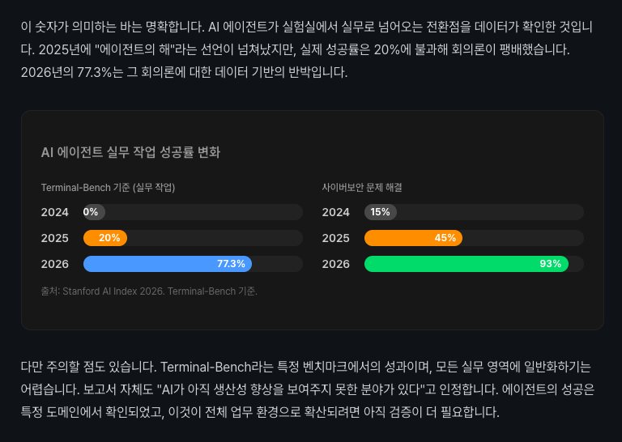Click the gray 0% bar for 2024
This screenshot has height=442, width=622.
pos(94,212)
